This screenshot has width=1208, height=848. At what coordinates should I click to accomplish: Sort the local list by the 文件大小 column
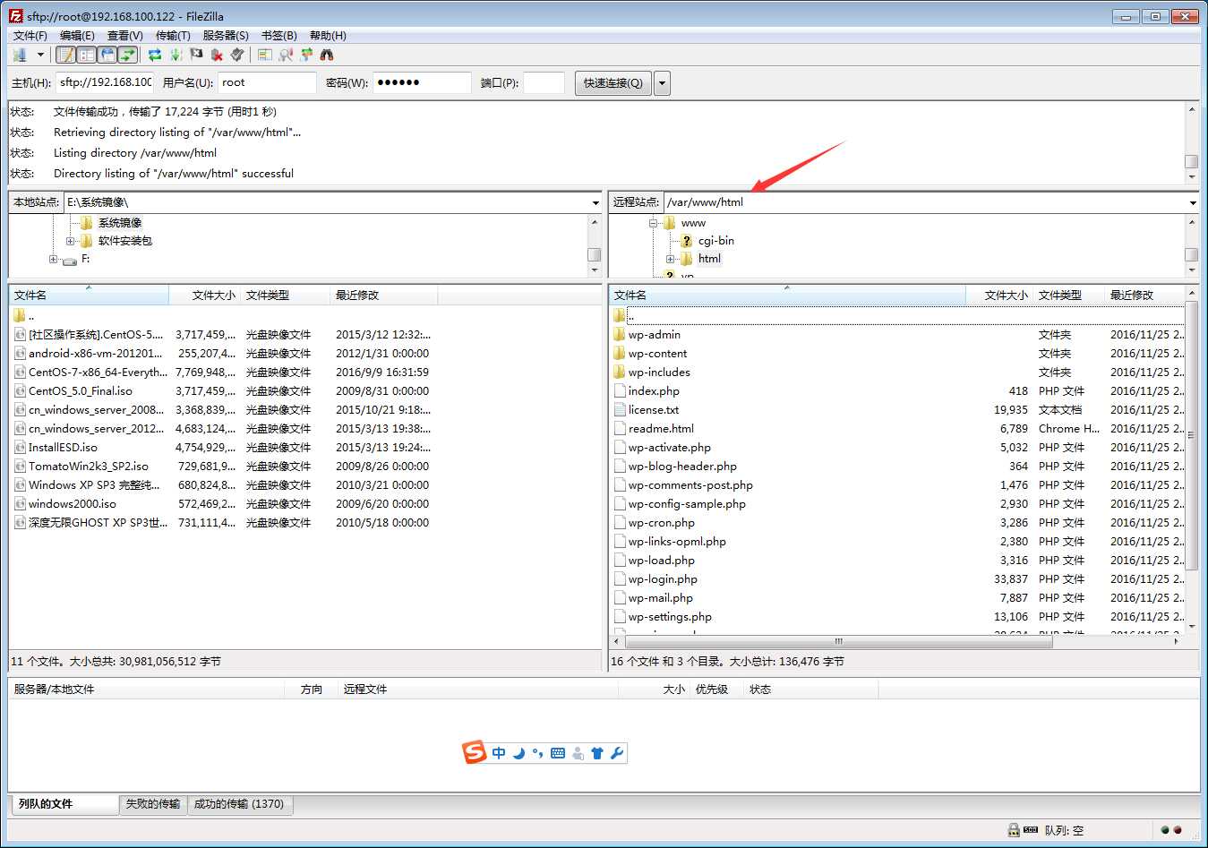pyautogui.click(x=205, y=296)
